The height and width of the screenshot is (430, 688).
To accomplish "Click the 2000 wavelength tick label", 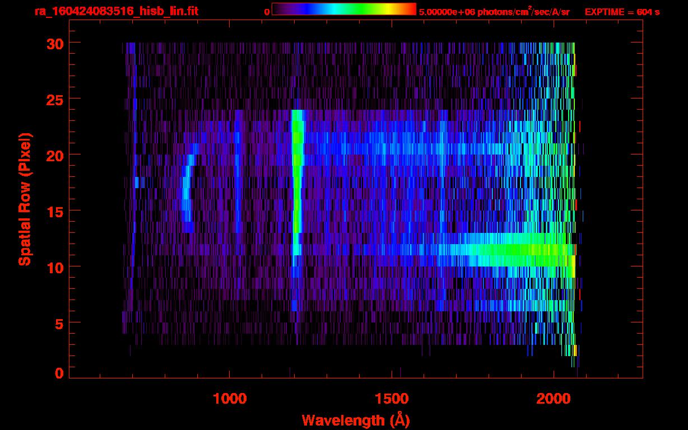I will coord(554,398).
